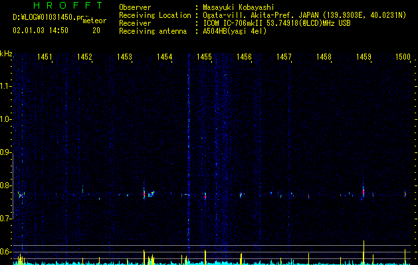
Task: Click the 0.9 kHz axis label
Action: (x=5, y=152)
